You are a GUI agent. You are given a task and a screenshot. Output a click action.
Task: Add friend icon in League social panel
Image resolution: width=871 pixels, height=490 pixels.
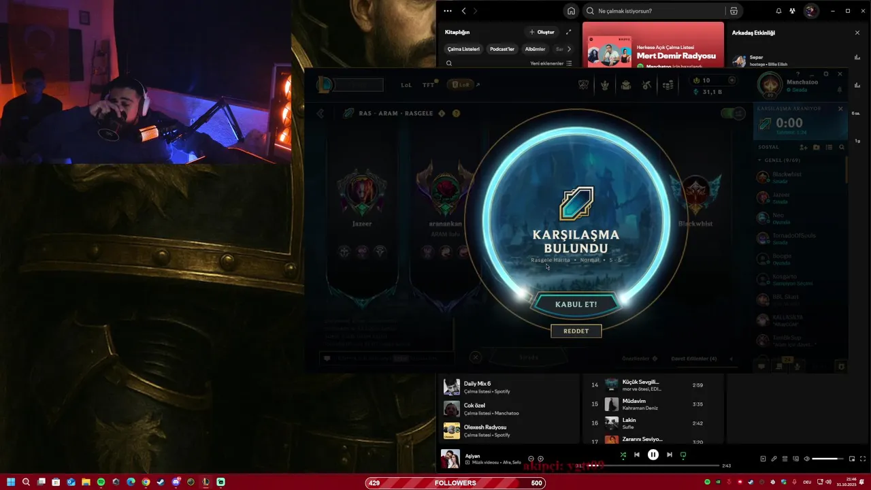point(804,147)
